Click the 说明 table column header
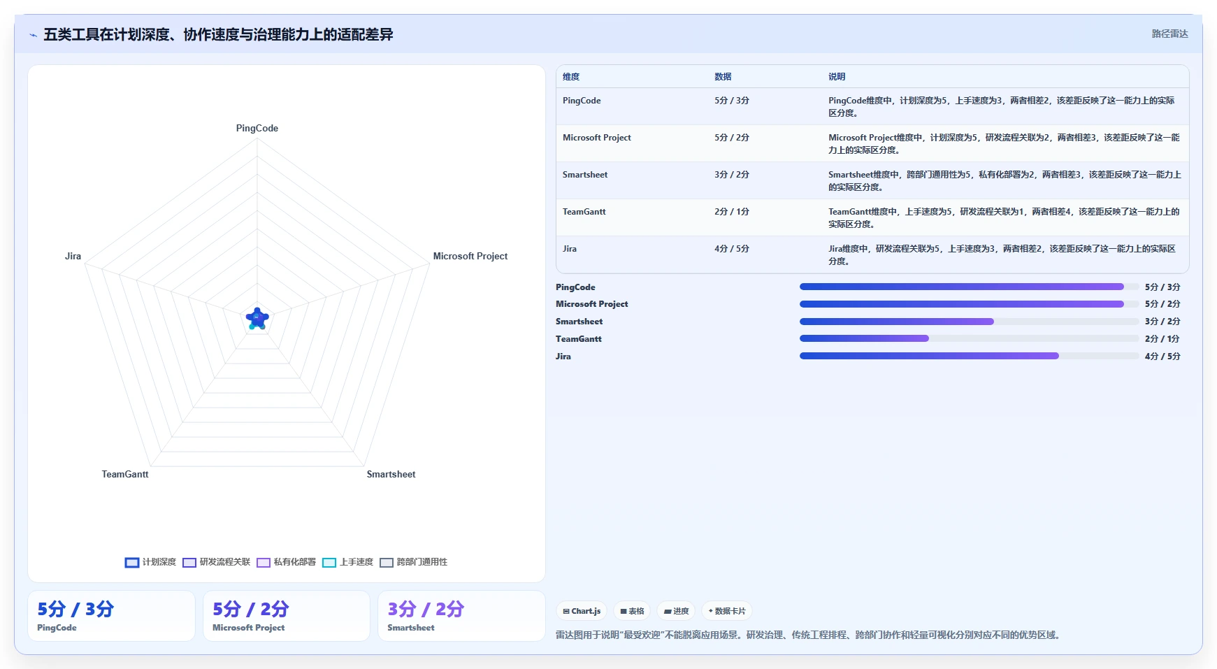This screenshot has height=669, width=1217. 837,77
